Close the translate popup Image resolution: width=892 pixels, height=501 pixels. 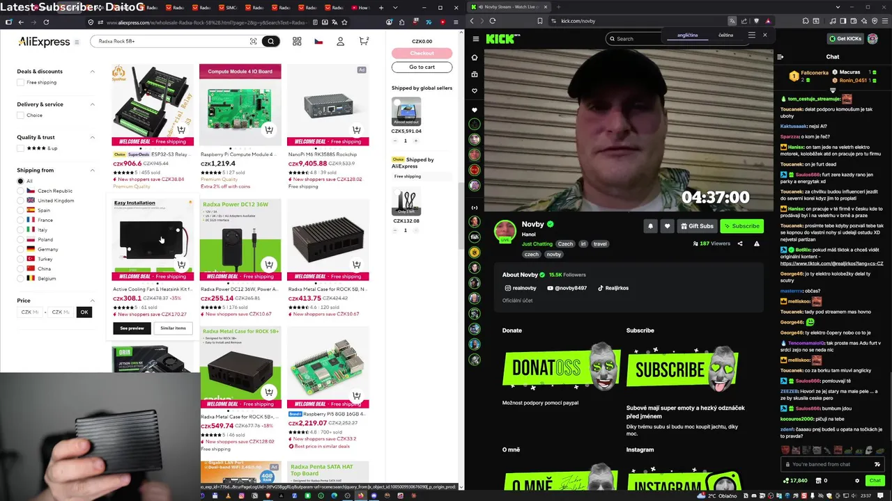[764, 35]
